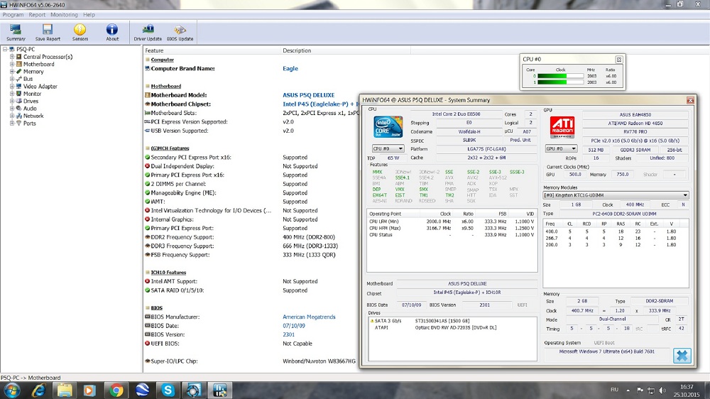Open the Summary toolbar icon

click(x=16, y=33)
